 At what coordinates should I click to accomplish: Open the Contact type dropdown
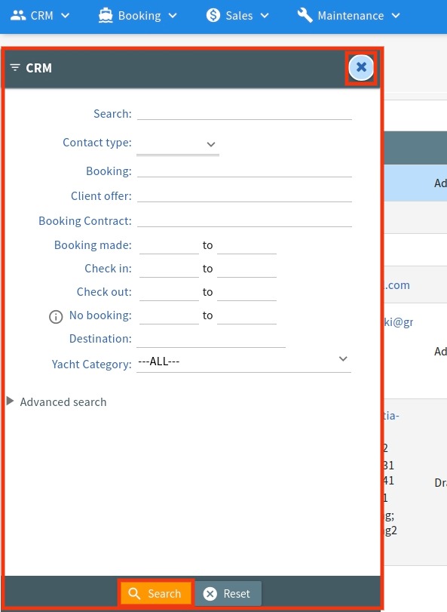178,144
